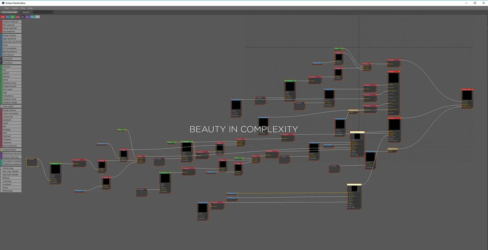Open the View menu
Screen dimensions: 488x250
(23, 8)
